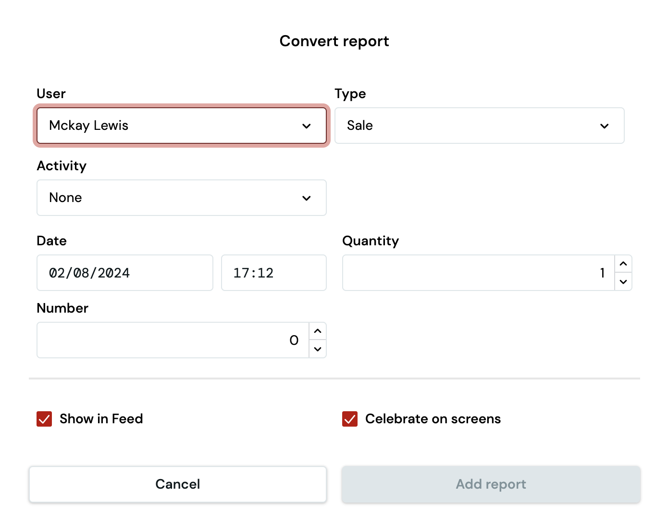
Task: Click the chevron arrow in the User field
Action: click(x=307, y=126)
